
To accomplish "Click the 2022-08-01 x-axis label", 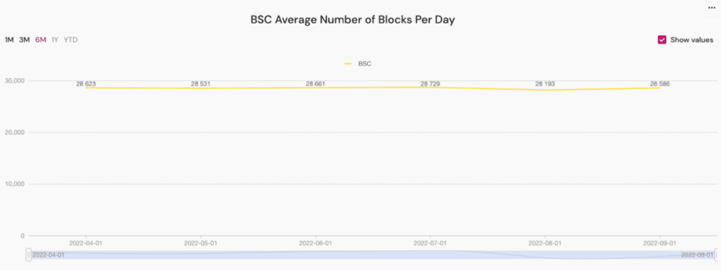I will (x=545, y=243).
